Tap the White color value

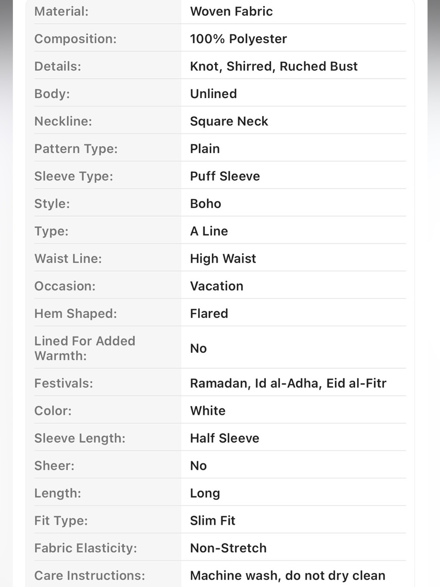click(x=208, y=411)
